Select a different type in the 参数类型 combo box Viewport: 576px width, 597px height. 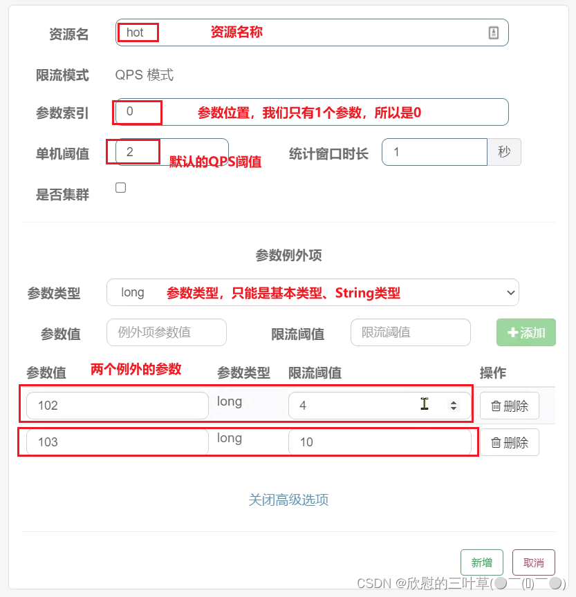(x=311, y=292)
